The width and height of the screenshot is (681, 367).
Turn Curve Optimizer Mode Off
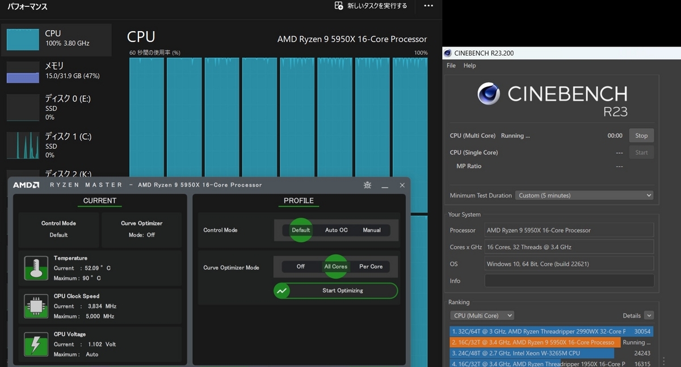click(x=301, y=266)
